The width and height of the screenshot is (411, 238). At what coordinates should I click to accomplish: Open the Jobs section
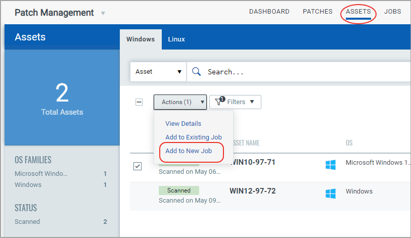392,12
